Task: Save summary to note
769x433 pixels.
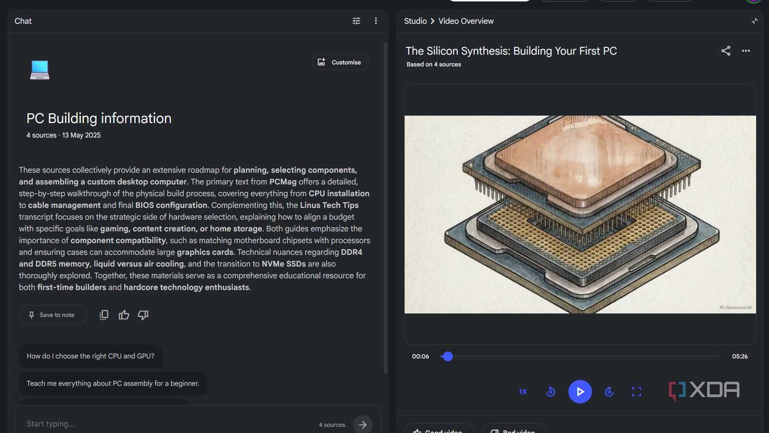Action: 53,315
